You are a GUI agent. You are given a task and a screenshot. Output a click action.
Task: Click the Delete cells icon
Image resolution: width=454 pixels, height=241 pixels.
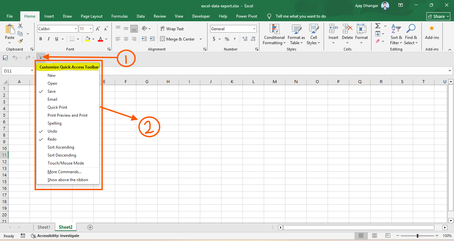[348, 29]
